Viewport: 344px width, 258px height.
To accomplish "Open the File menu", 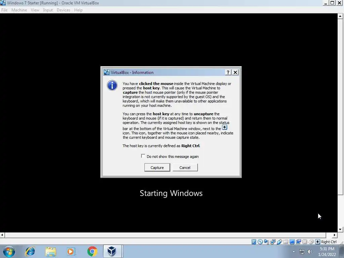I will tap(4, 10).
